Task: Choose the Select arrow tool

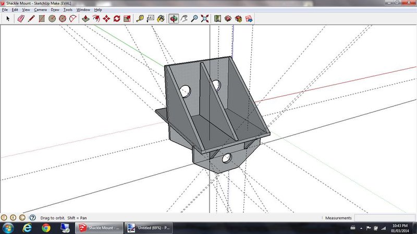Action: point(8,19)
